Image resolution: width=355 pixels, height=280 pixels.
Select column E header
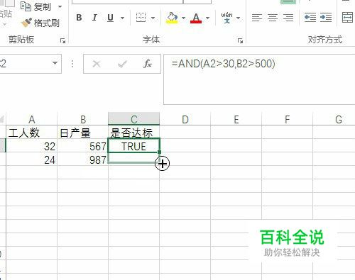click(x=236, y=119)
